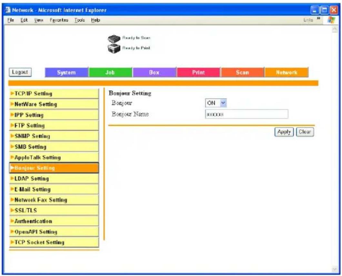Image resolution: width=342 pixels, height=276 pixels.
Task: Select the highlighted Bonjour Setting item
Action: 54,168
